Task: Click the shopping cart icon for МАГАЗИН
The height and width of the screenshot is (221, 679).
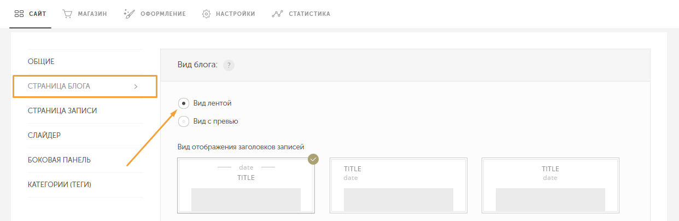Action: (x=67, y=14)
